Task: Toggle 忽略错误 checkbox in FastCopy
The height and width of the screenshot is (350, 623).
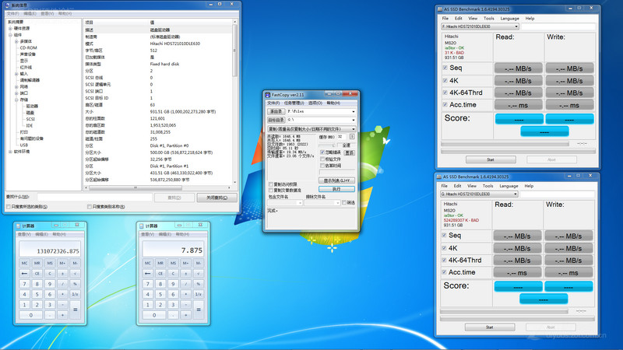Action: click(x=322, y=152)
